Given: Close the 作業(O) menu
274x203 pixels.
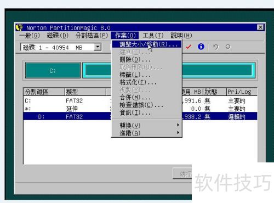Looking at the screenshot, I should (x=125, y=35).
